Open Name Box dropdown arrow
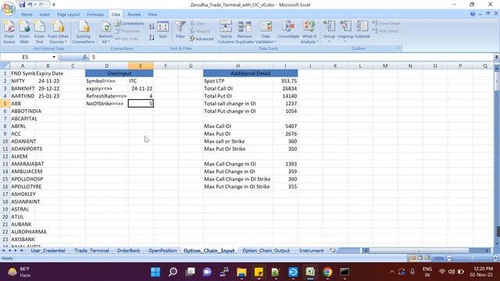 click(54, 57)
